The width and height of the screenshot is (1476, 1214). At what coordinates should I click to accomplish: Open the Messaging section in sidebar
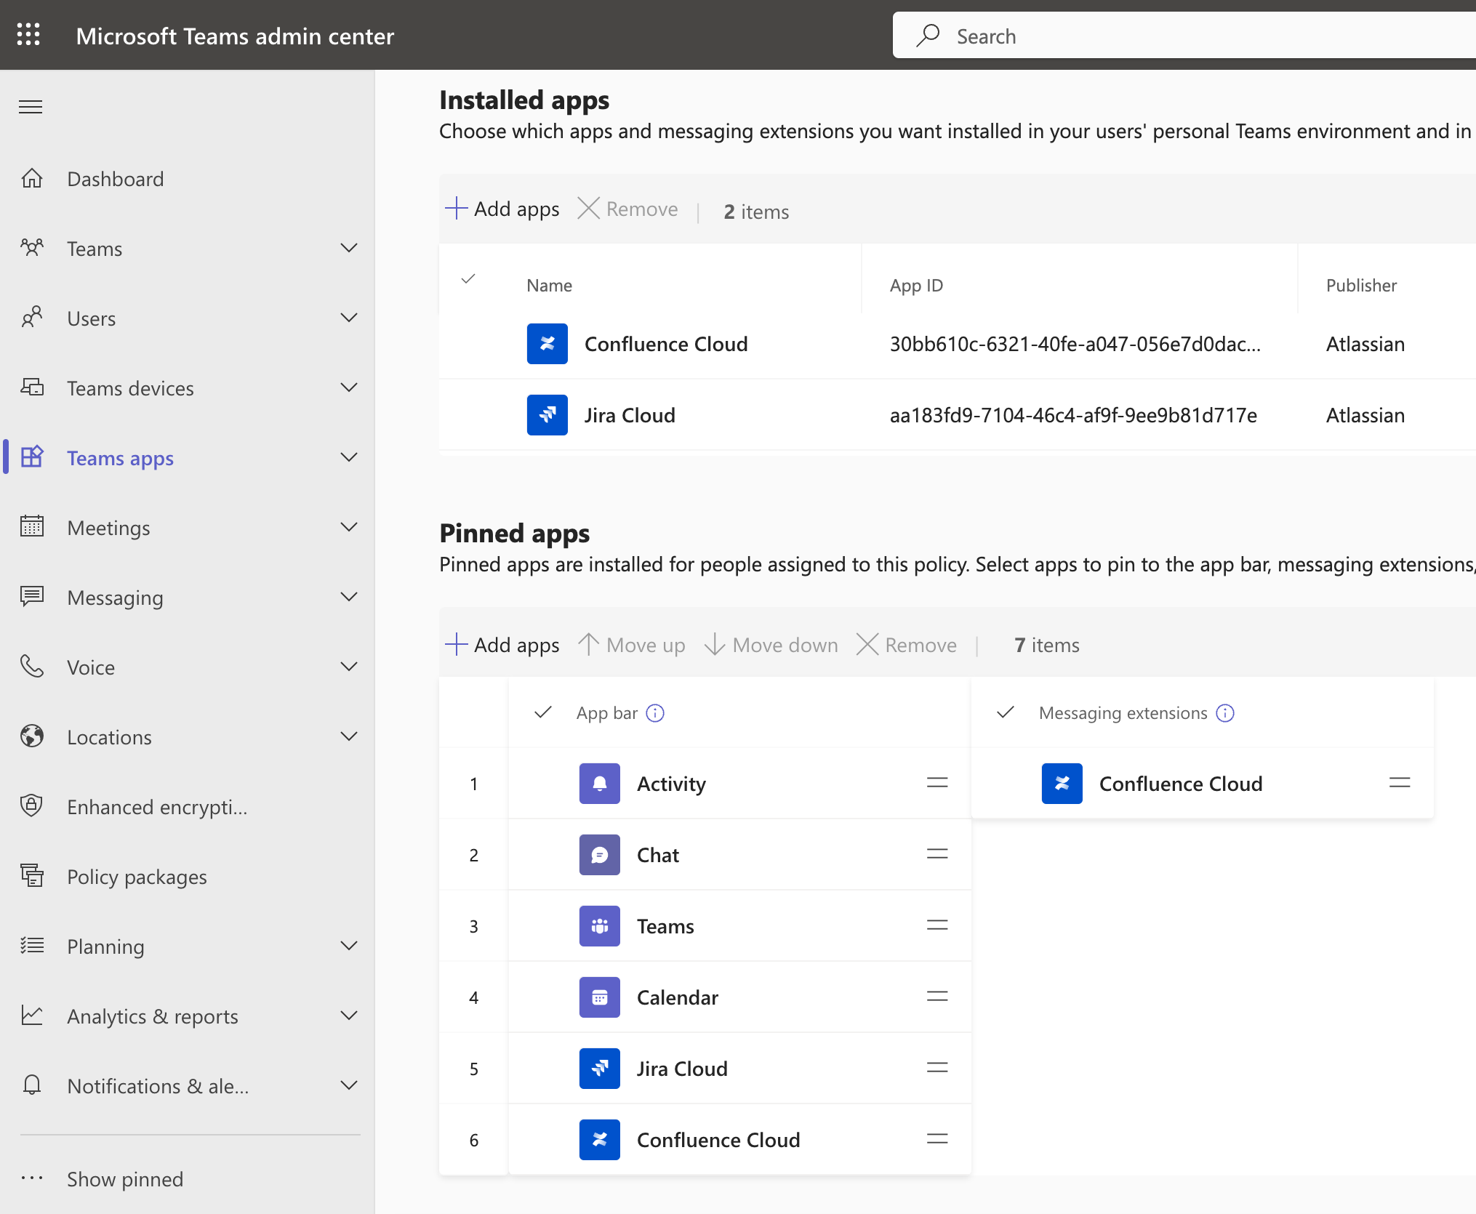coord(115,597)
